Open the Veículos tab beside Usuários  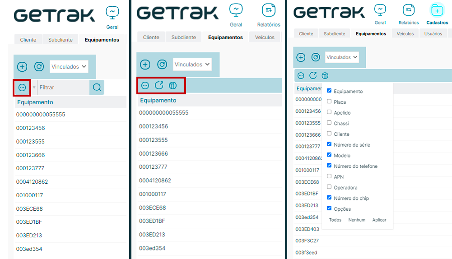click(405, 34)
